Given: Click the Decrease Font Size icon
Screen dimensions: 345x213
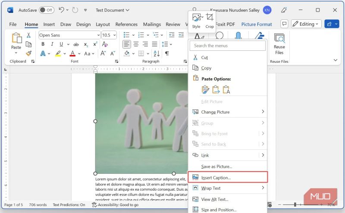Looking at the screenshot, I should click(x=113, y=53).
